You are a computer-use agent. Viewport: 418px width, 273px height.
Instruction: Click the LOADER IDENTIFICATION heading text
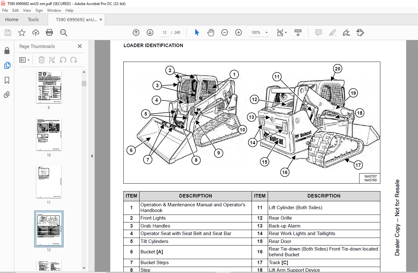153,45
